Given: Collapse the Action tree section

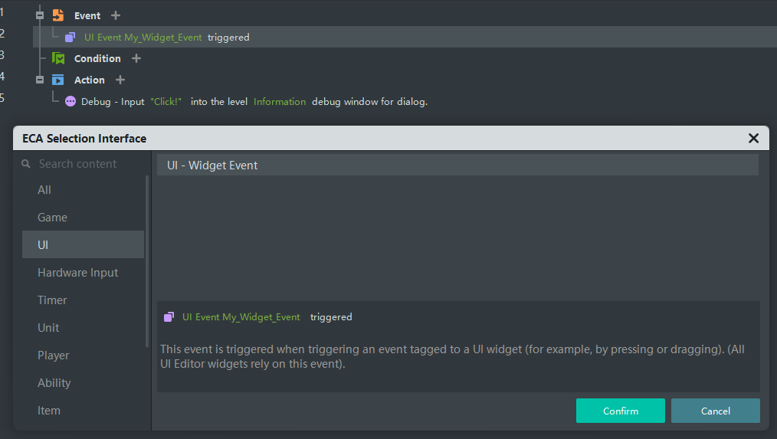Looking at the screenshot, I should pyautogui.click(x=40, y=80).
